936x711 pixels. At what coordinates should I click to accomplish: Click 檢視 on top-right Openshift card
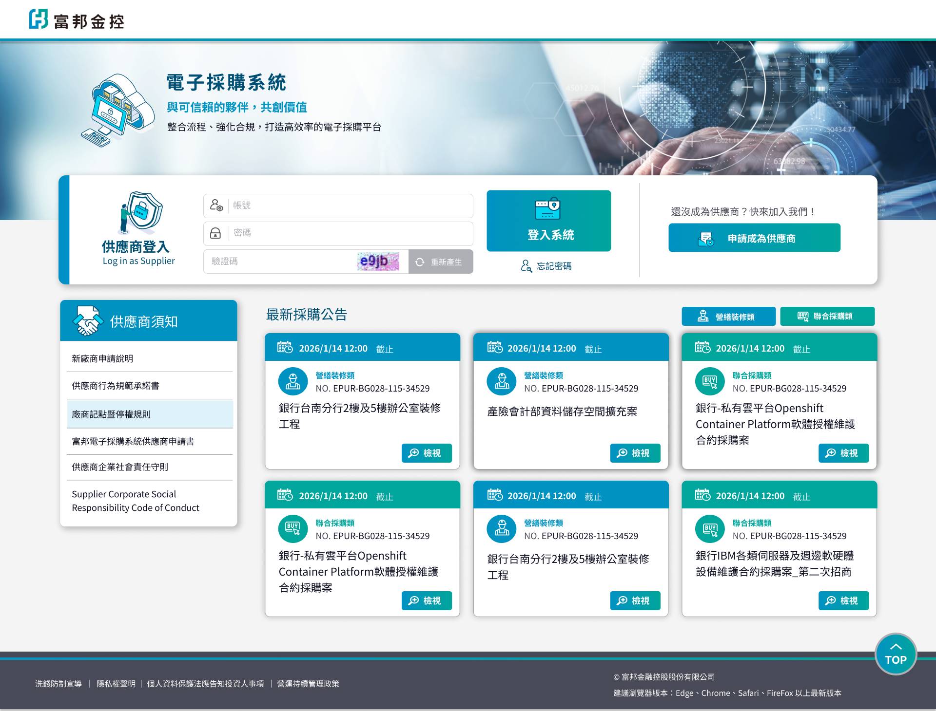[x=843, y=453]
